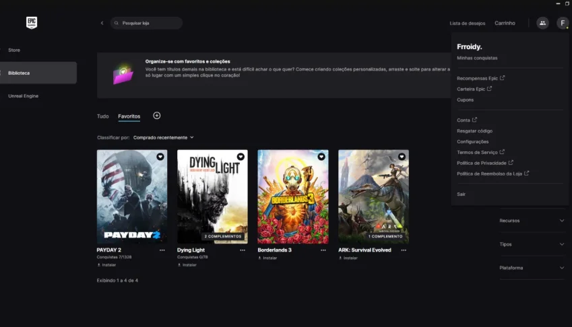Click the Borderlands 3 game title
Viewport: 572px width, 327px height.
pyautogui.click(x=275, y=250)
